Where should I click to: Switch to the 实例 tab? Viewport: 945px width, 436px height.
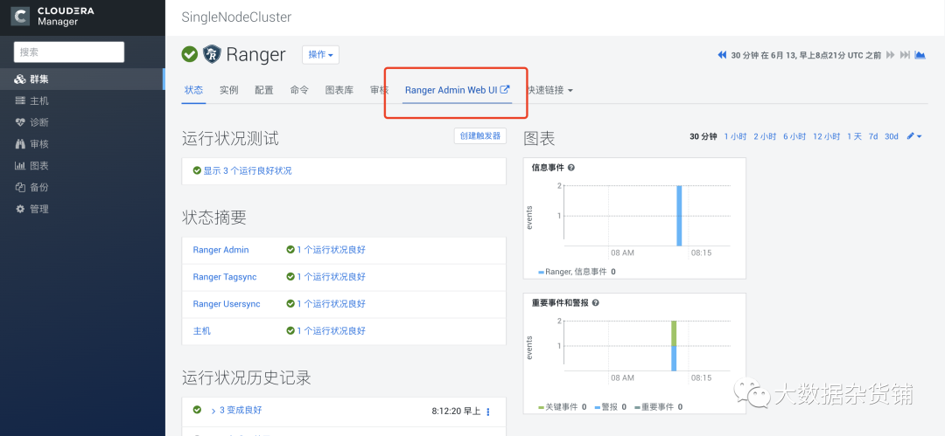[228, 90]
